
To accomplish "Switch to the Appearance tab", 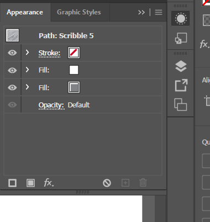I will coord(25,12).
